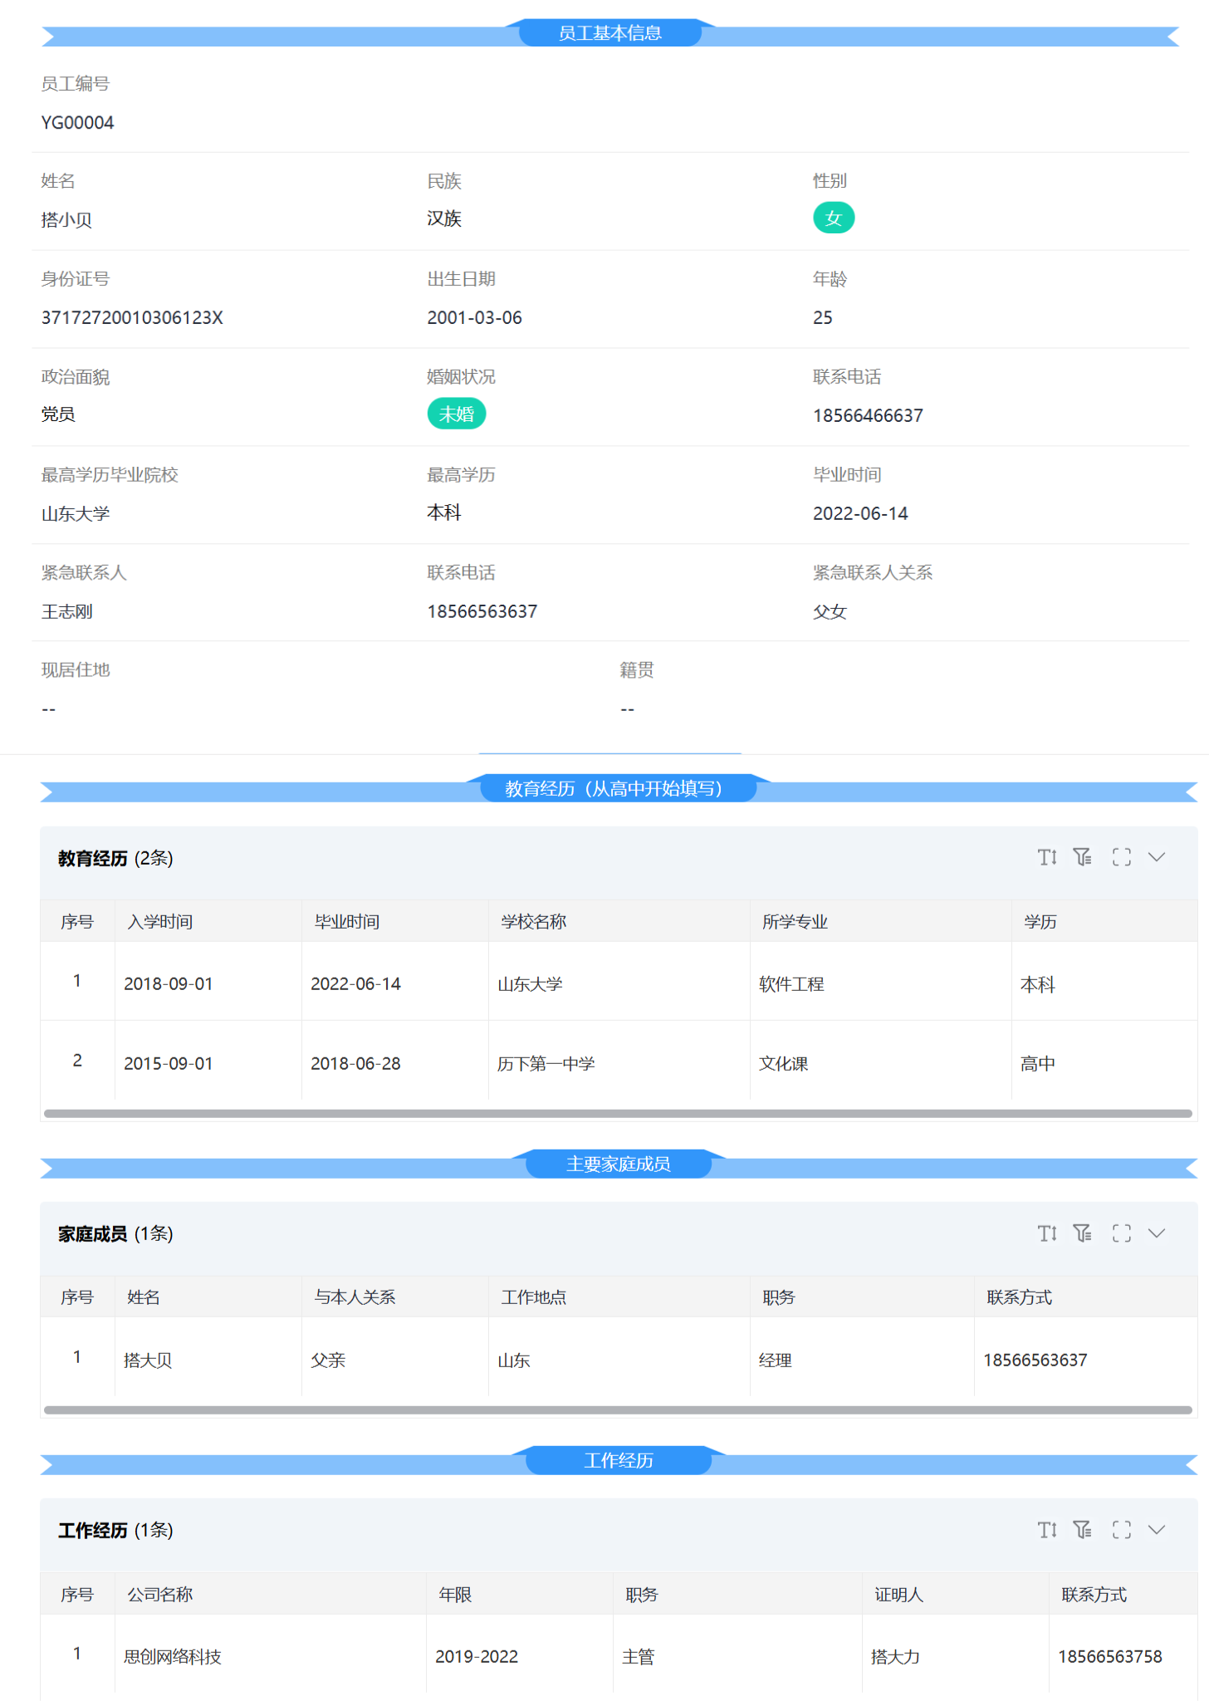Click the ID number 37172720010306123X
1209x1701 pixels.
click(132, 318)
